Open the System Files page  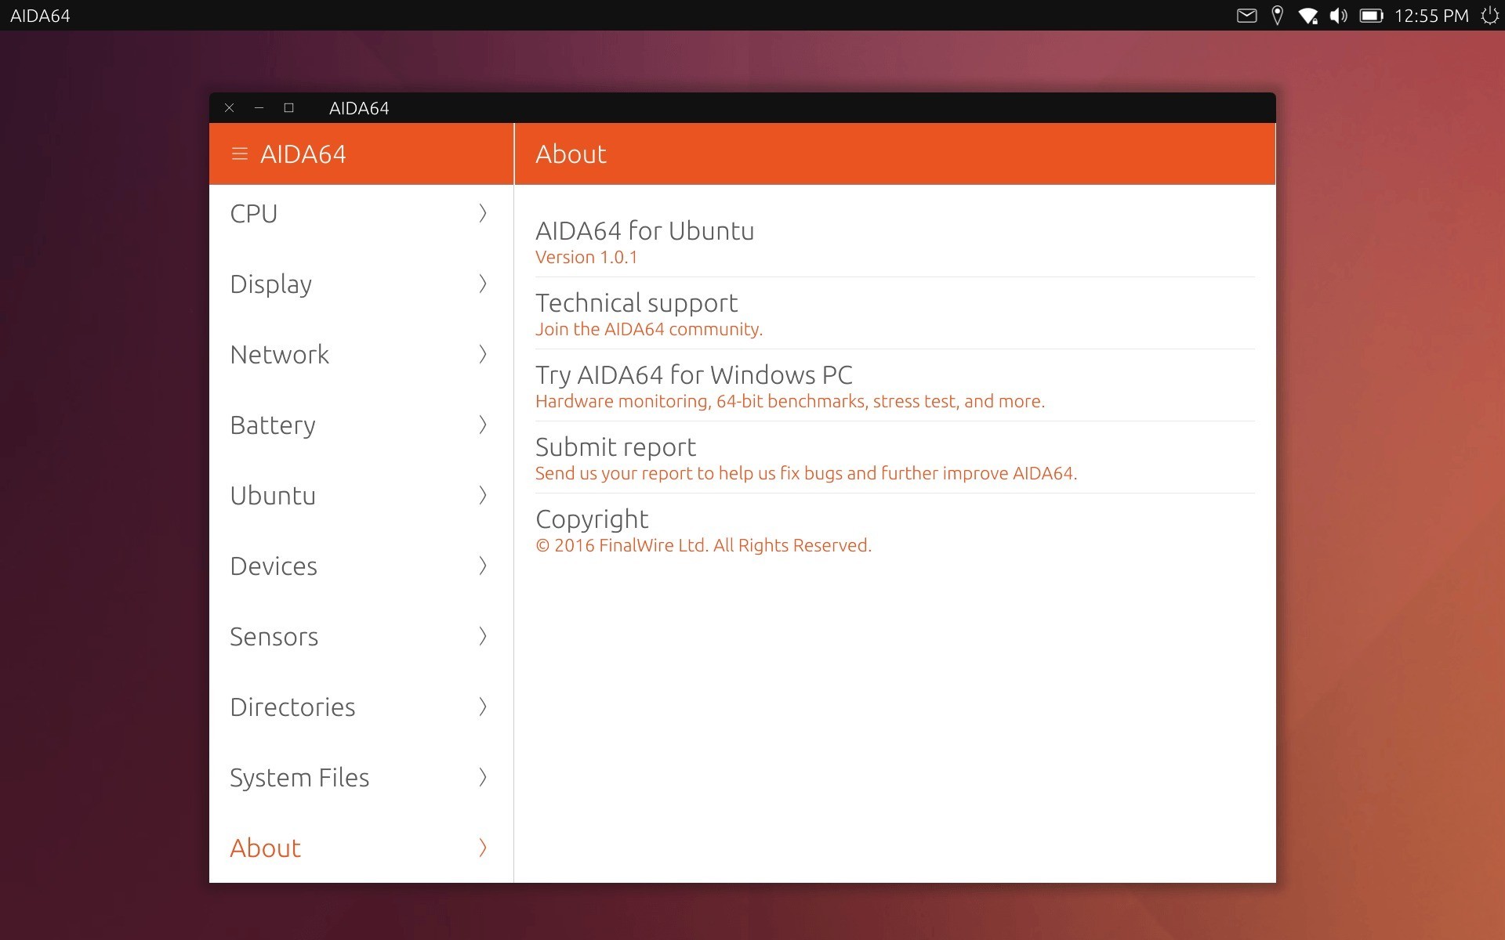(x=299, y=777)
